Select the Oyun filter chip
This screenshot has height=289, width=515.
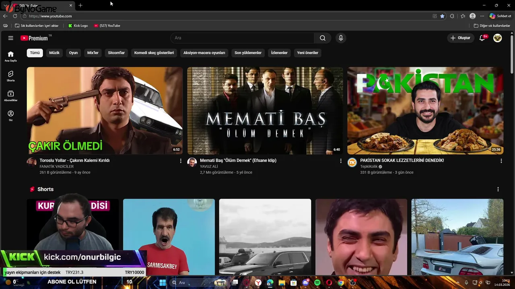coord(73,53)
